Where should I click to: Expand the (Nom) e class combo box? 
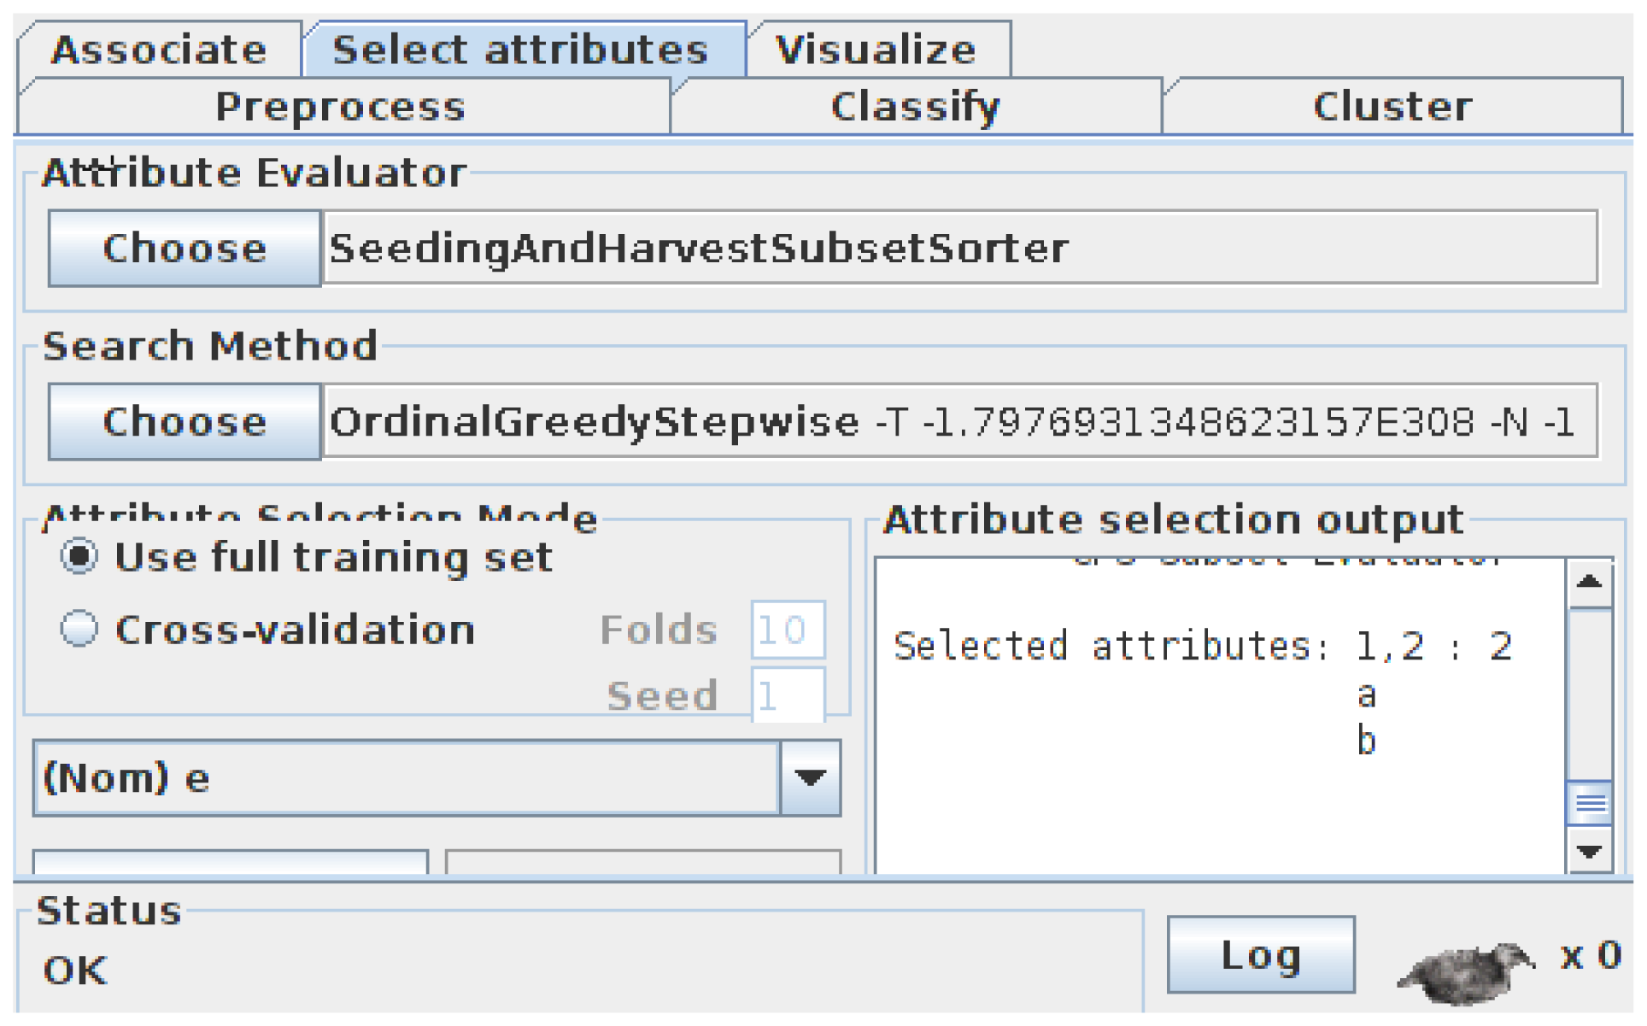click(x=437, y=777)
